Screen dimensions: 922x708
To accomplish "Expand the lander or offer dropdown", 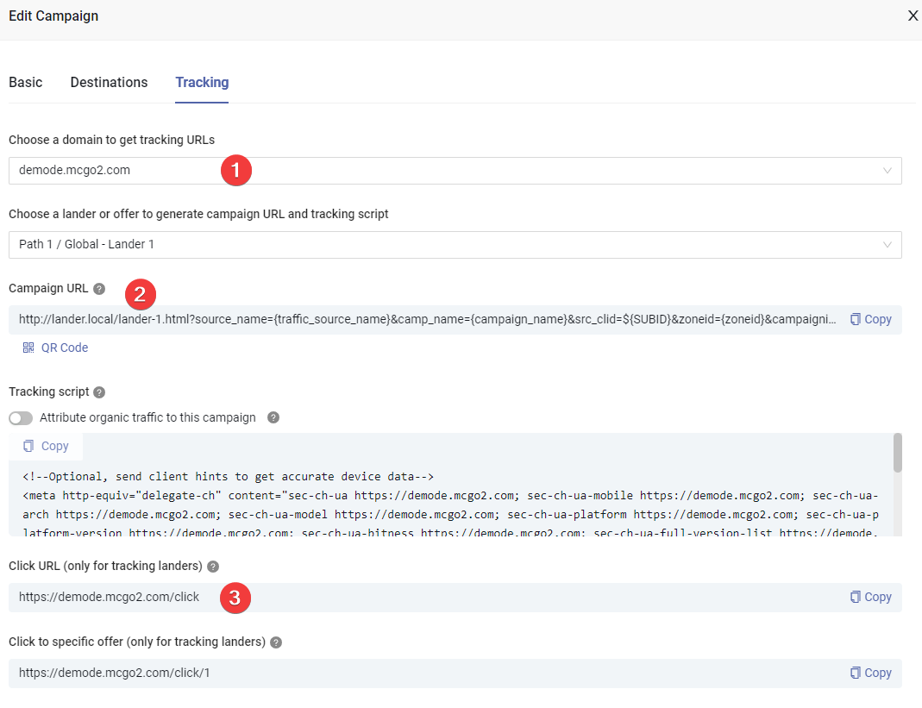I will [455, 245].
